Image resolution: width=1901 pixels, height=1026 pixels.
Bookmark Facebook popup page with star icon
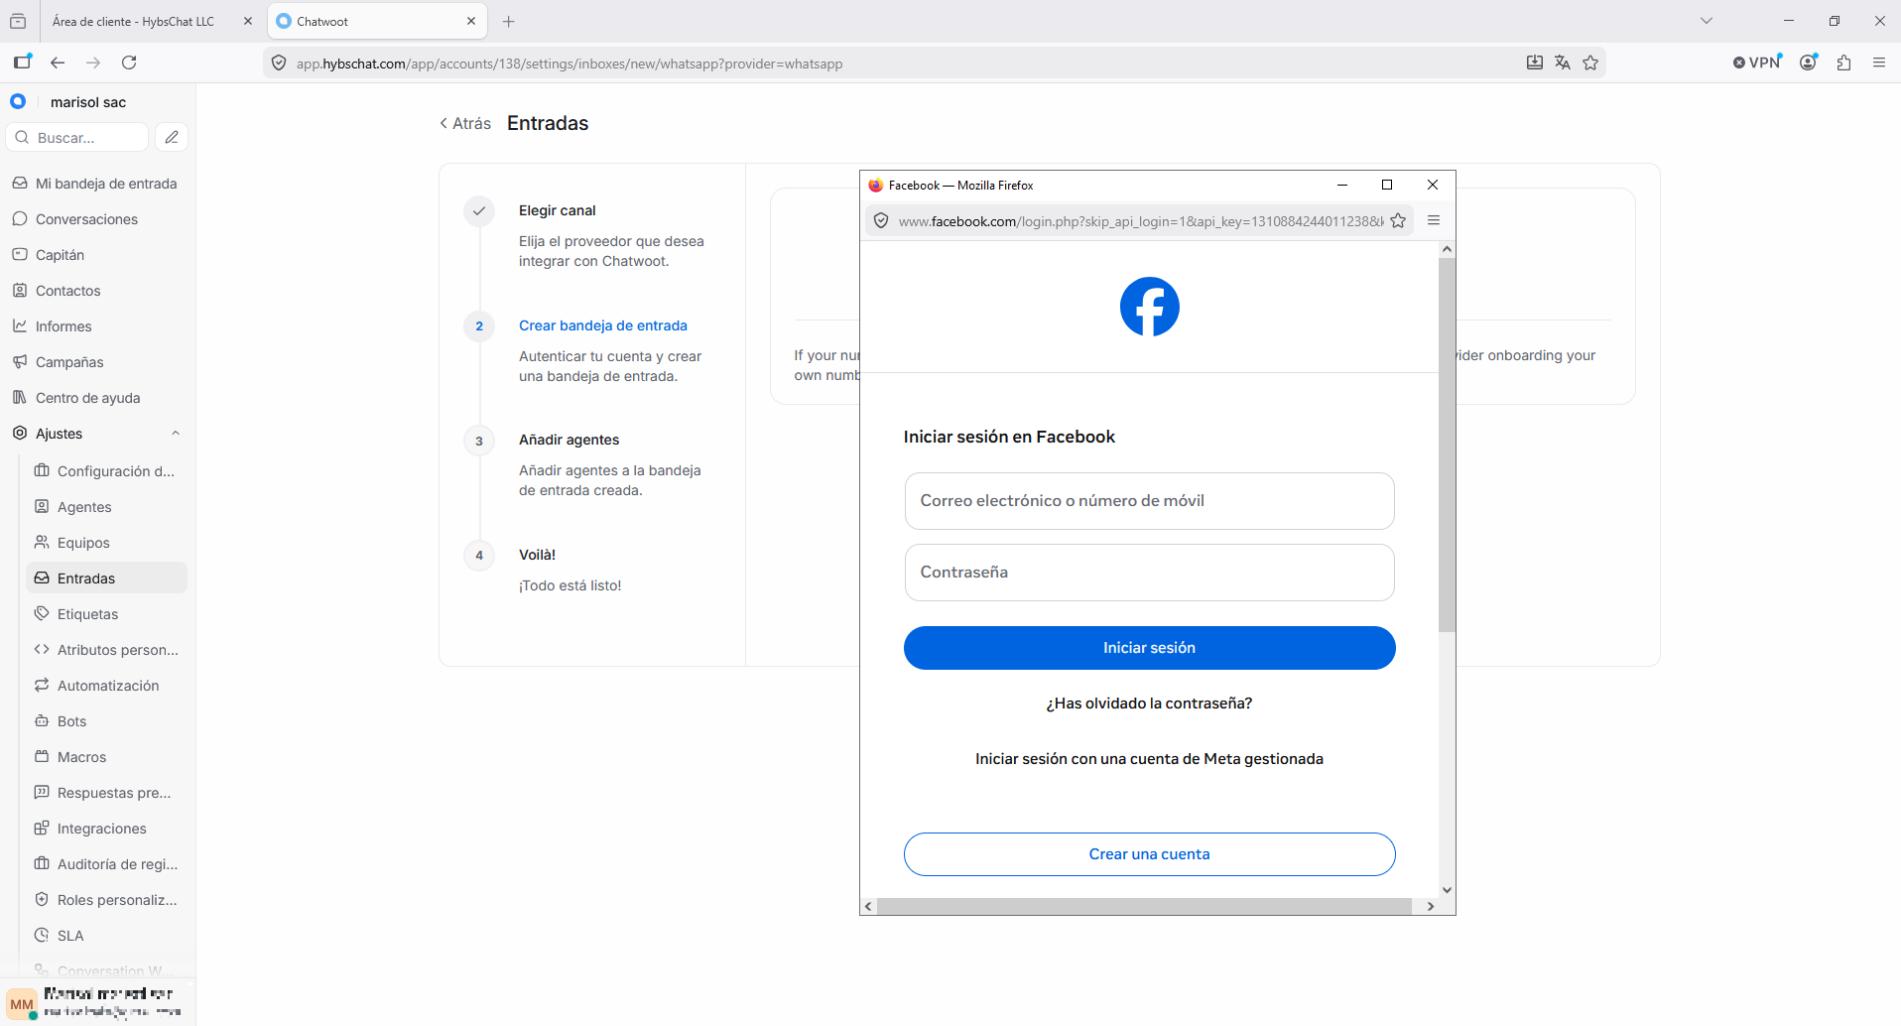click(1398, 220)
